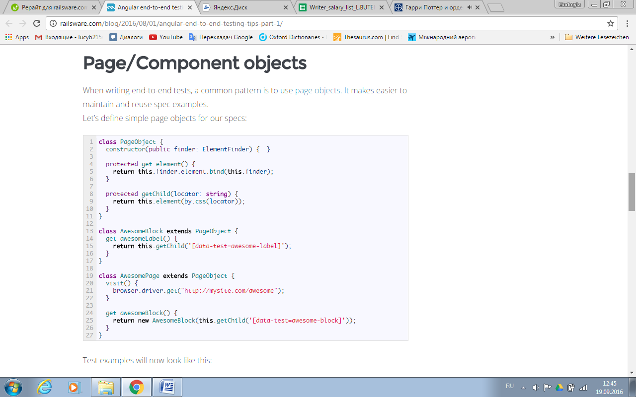This screenshot has width=636, height=397.
Task: Close the Рерайт для railsware tab
Action: pyautogui.click(x=94, y=7)
